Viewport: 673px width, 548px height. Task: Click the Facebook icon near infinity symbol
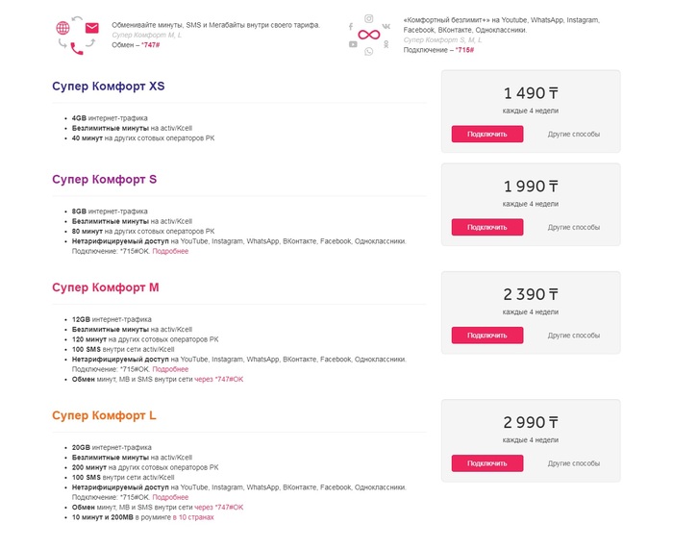click(x=350, y=26)
